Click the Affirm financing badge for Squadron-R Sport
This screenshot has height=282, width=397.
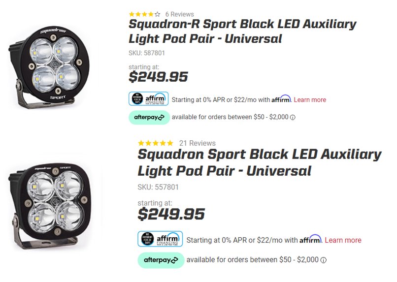149,98
